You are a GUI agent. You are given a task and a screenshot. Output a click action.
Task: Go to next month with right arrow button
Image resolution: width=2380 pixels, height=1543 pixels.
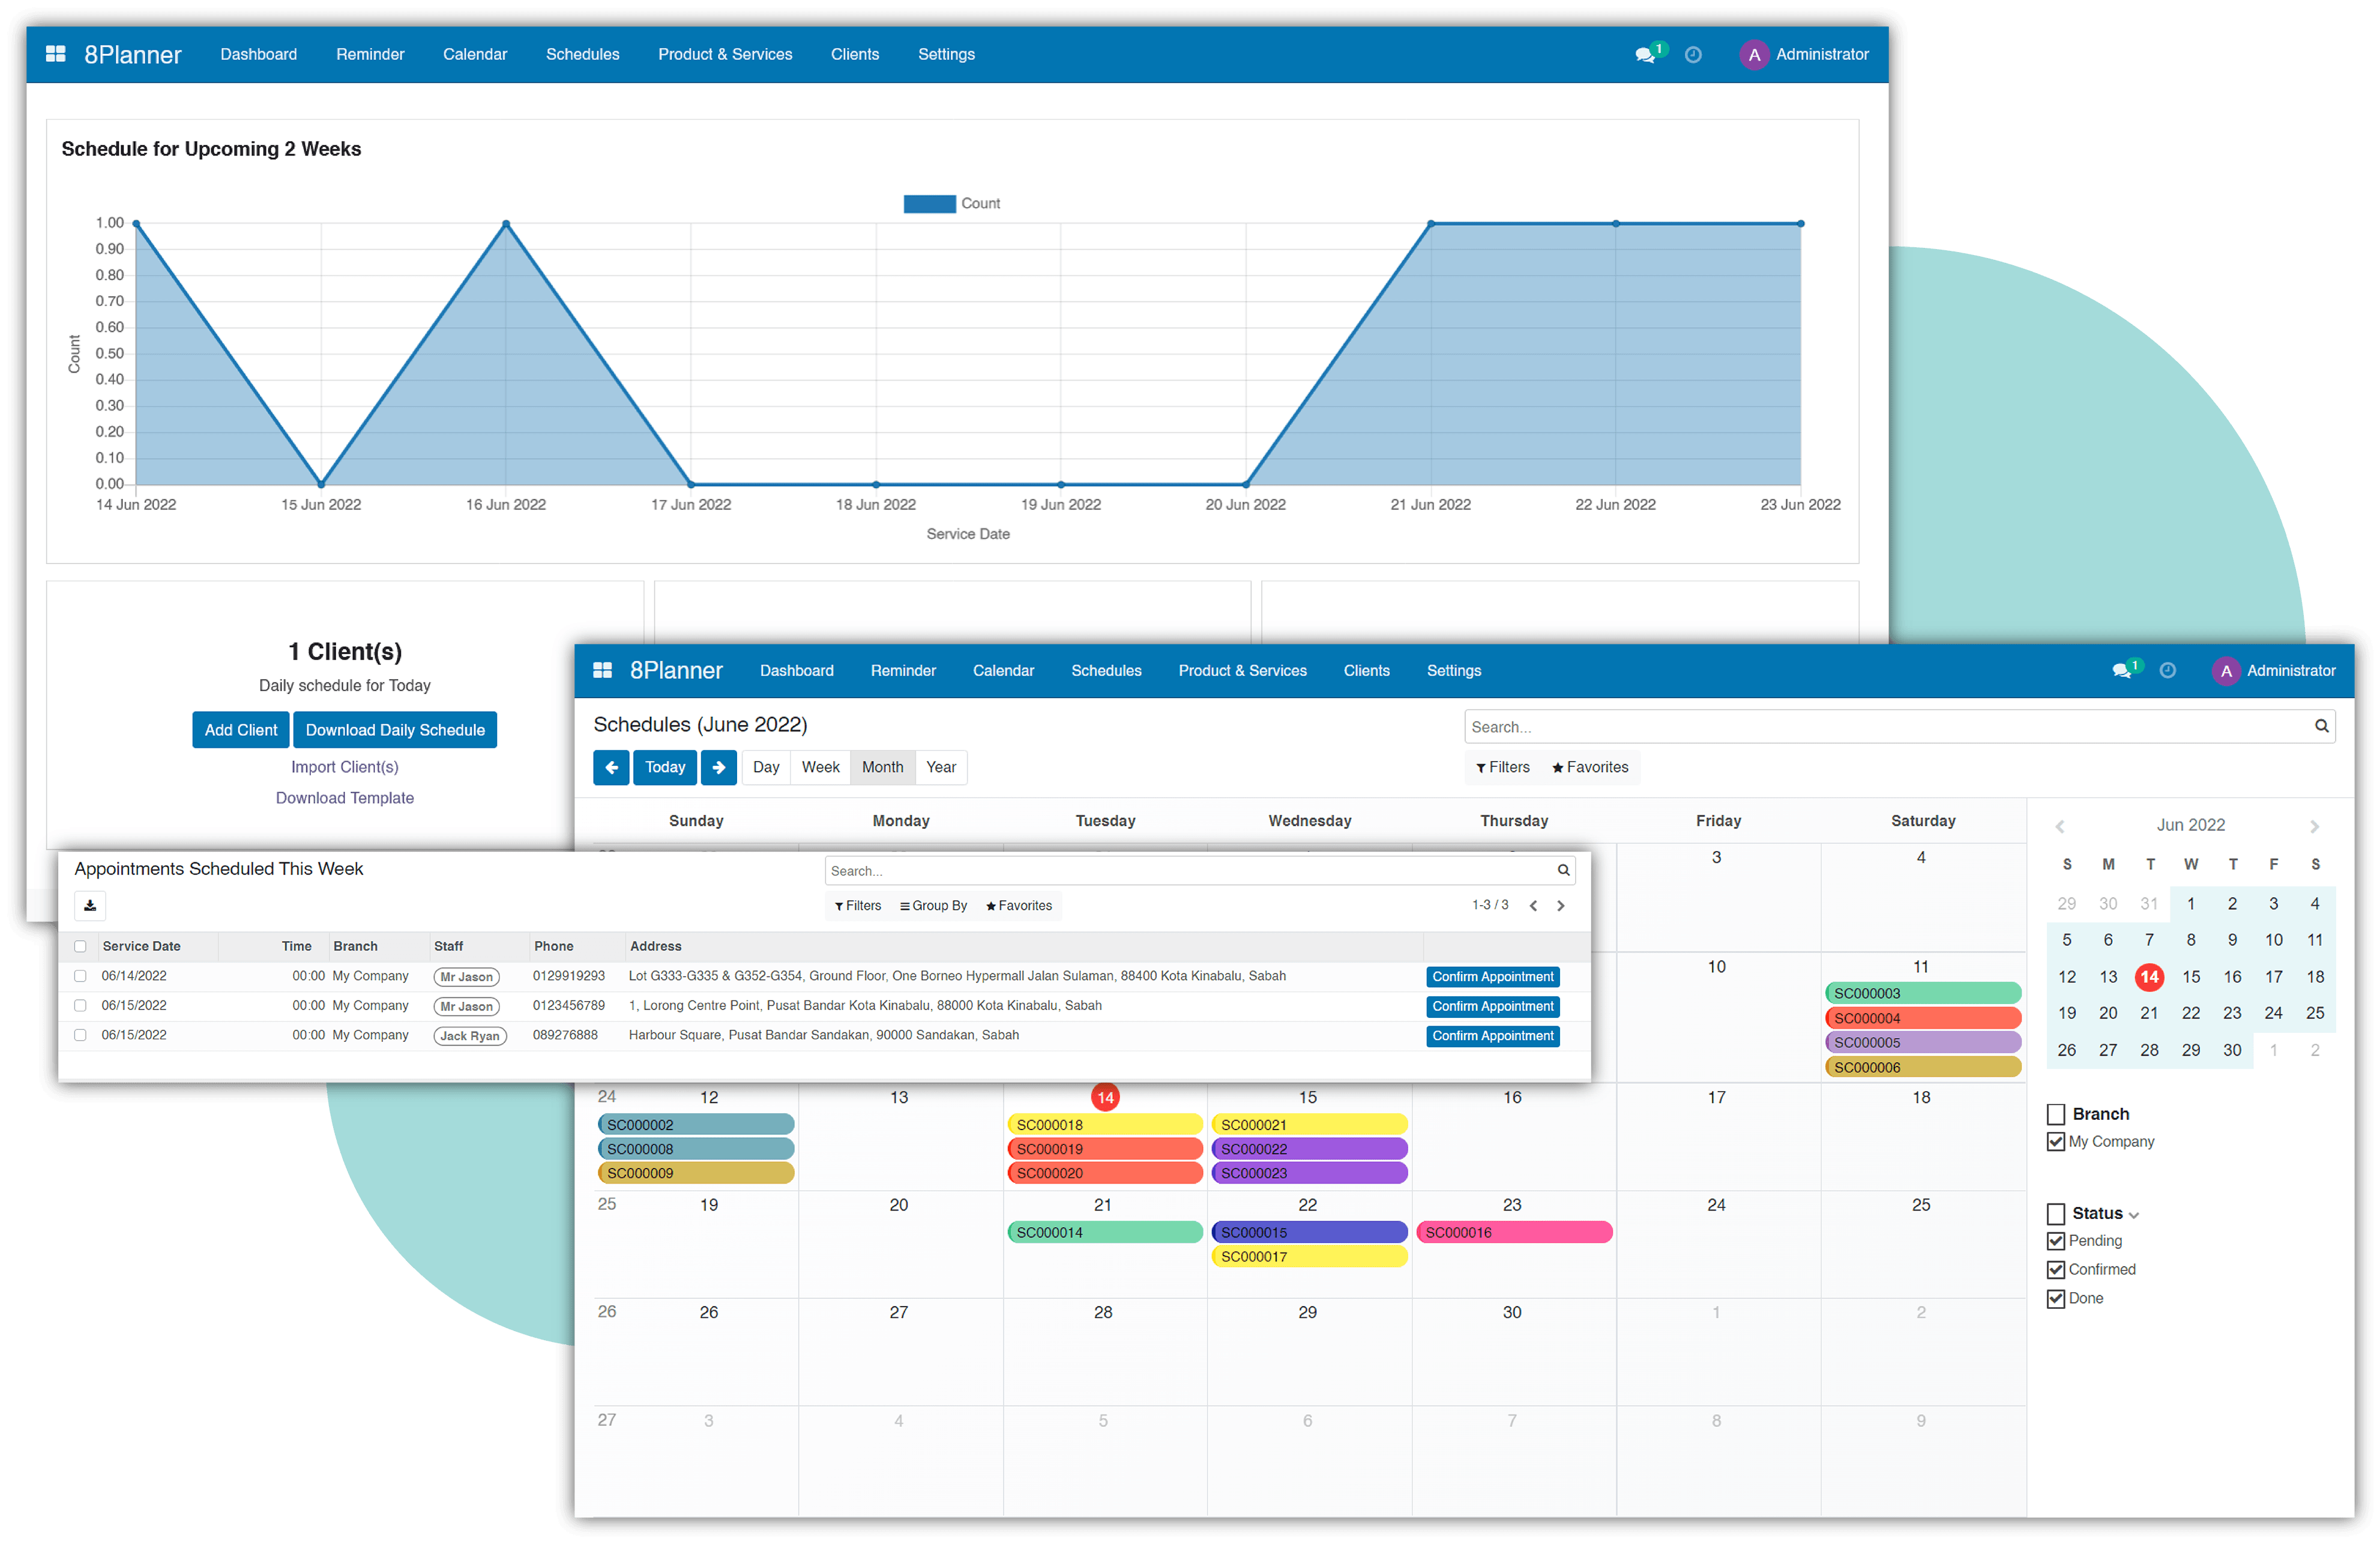[x=719, y=767]
